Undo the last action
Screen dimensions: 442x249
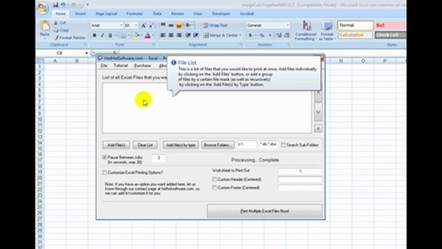[63, 5]
